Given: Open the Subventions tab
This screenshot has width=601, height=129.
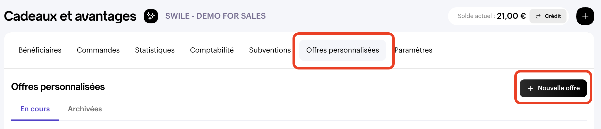Looking at the screenshot, I should point(270,50).
